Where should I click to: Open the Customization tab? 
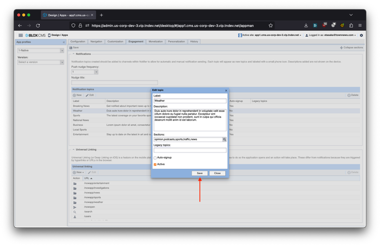115,42
